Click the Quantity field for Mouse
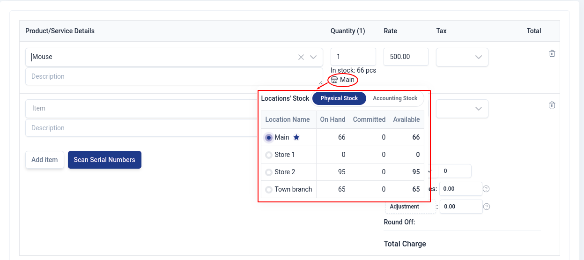Screen dimensions: 584x260 tap(353, 57)
